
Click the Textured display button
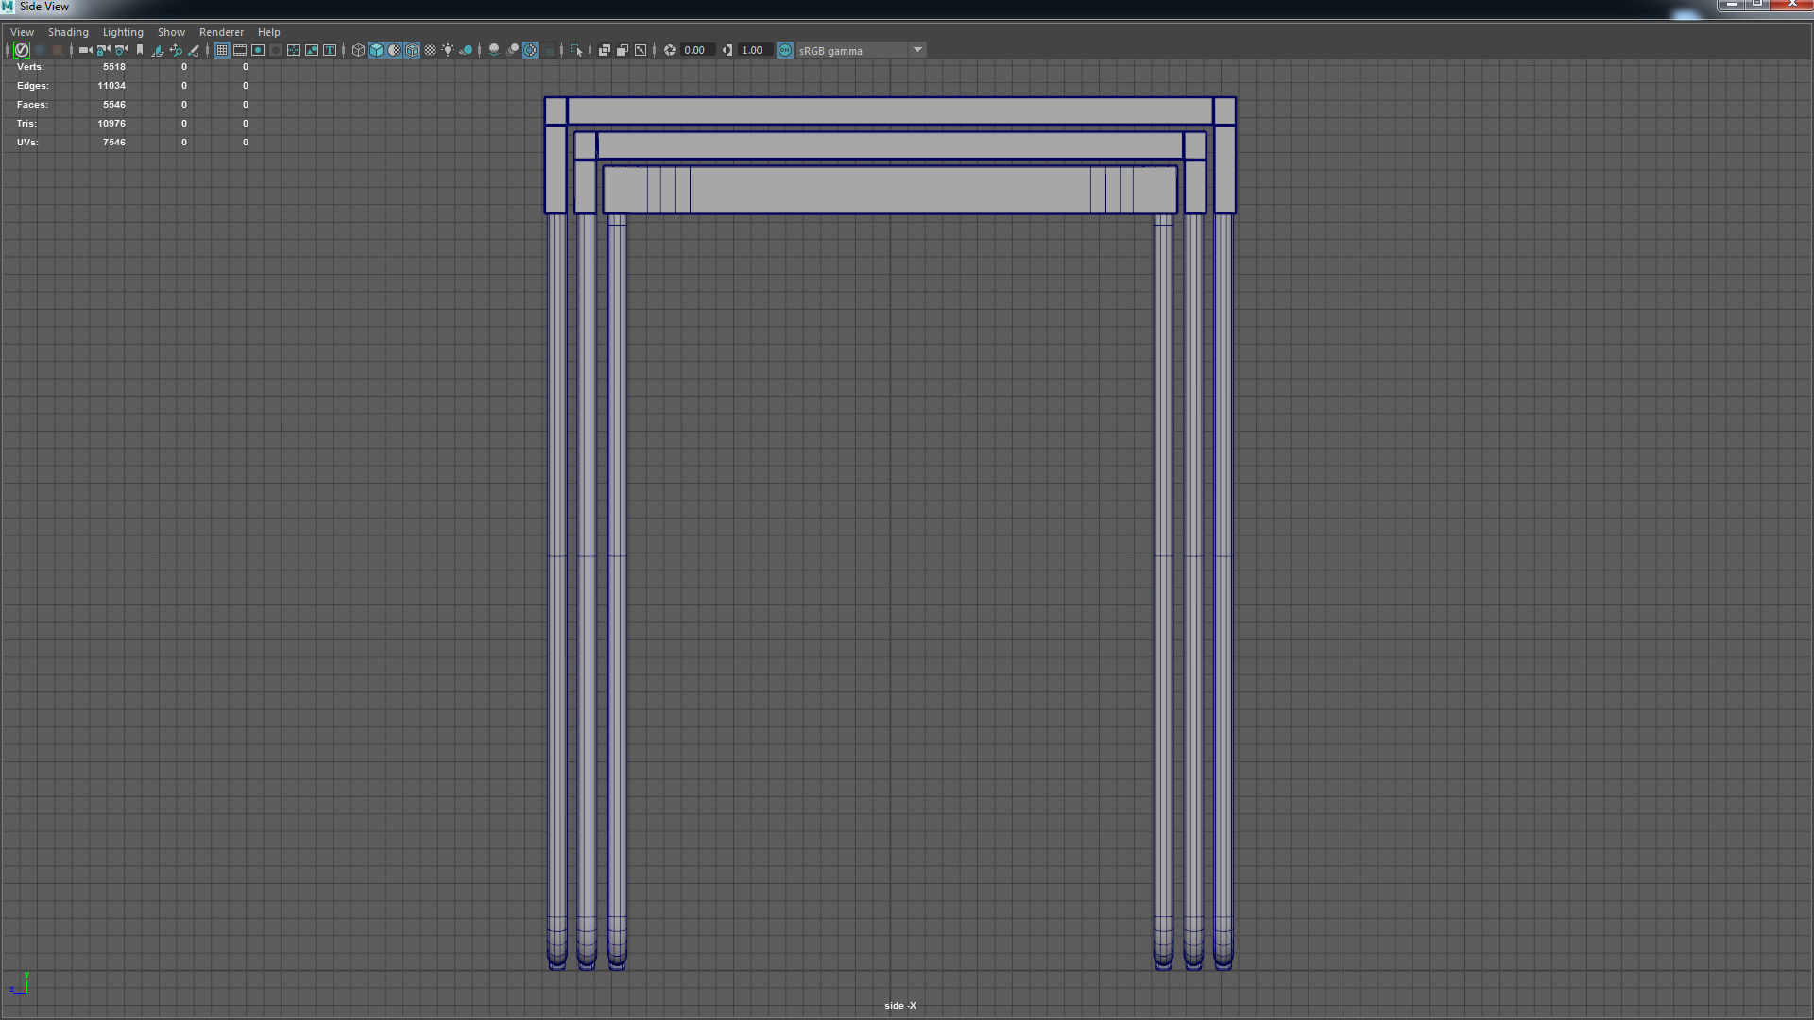tap(430, 50)
